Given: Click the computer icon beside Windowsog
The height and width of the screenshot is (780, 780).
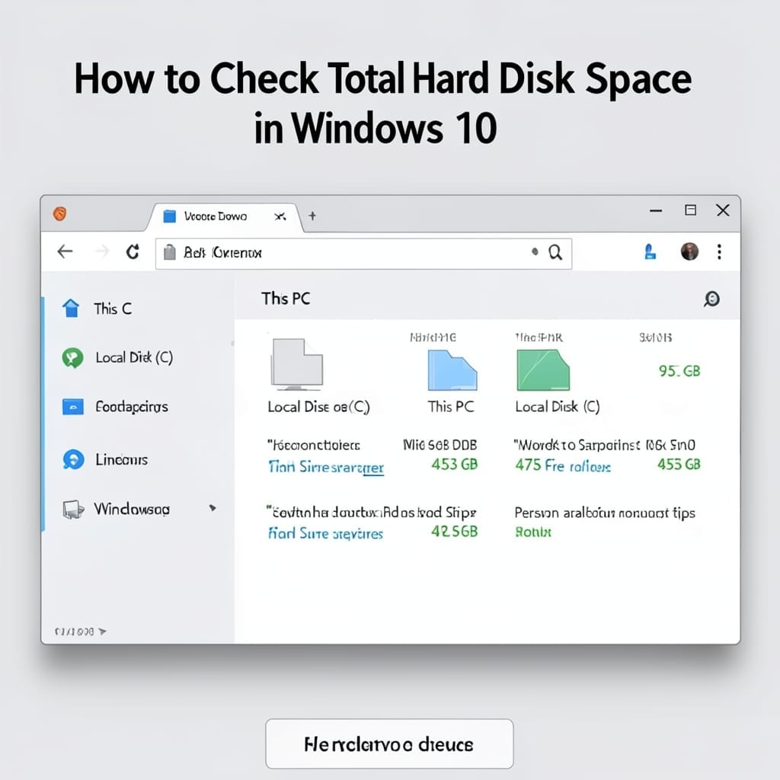Looking at the screenshot, I should tap(73, 510).
